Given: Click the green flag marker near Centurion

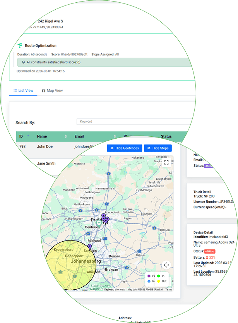Looking at the screenshot, I should click(x=99, y=223).
